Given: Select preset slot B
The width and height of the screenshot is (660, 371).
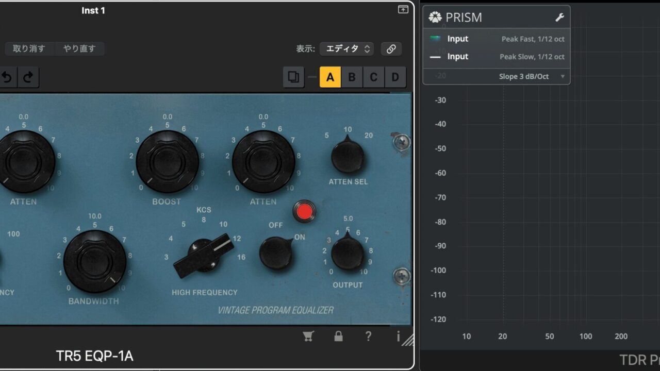Looking at the screenshot, I should (x=352, y=77).
